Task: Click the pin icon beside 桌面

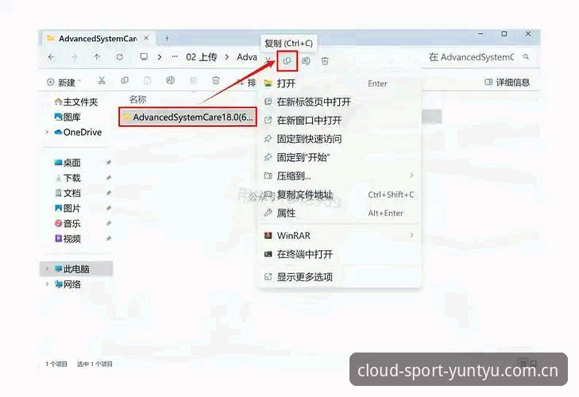Action: point(109,163)
